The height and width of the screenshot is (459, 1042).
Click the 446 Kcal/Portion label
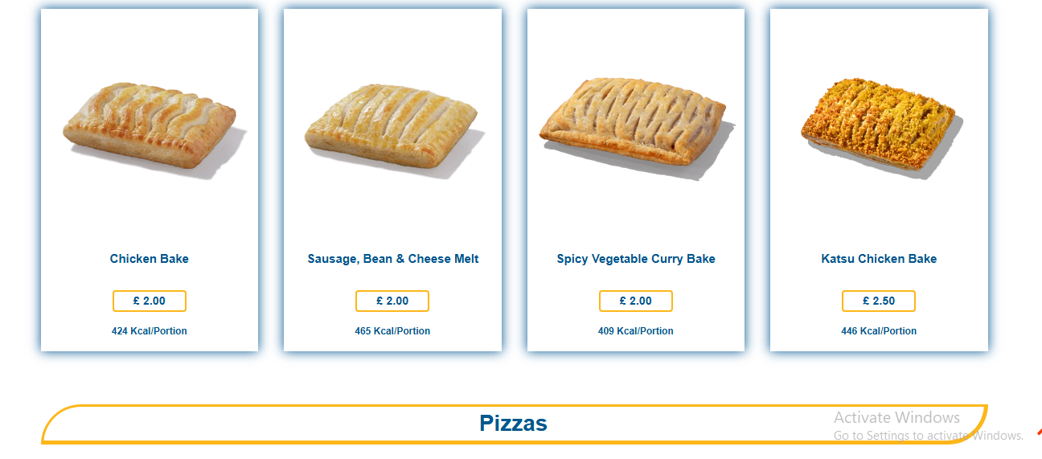click(x=879, y=331)
